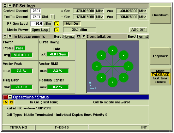This screenshot has height=133, width=174.
Task: Change the Slot 1 value
Action: point(52,17)
